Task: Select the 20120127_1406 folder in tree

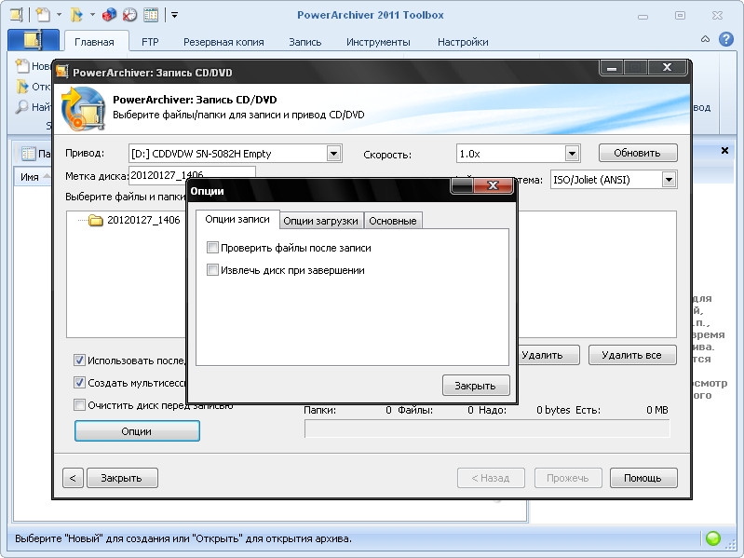Action: click(x=142, y=220)
